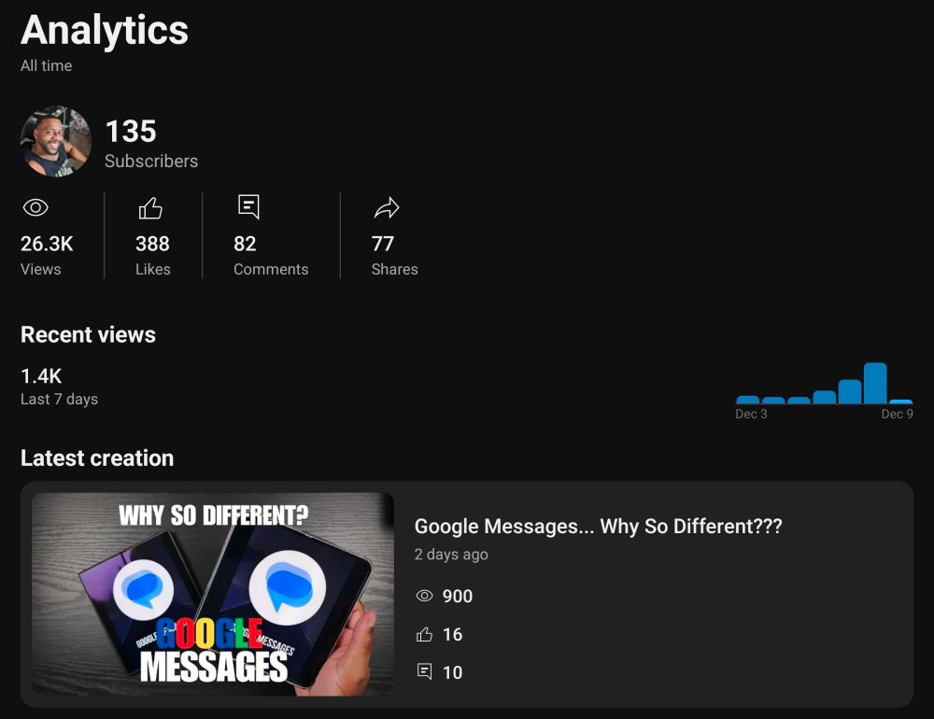
Task: Click the 'Views' label under 26.3K
Action: coord(40,269)
